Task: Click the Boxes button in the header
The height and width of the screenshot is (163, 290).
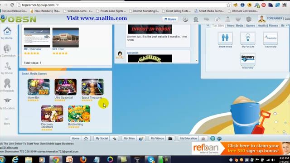Action: click(x=170, y=19)
